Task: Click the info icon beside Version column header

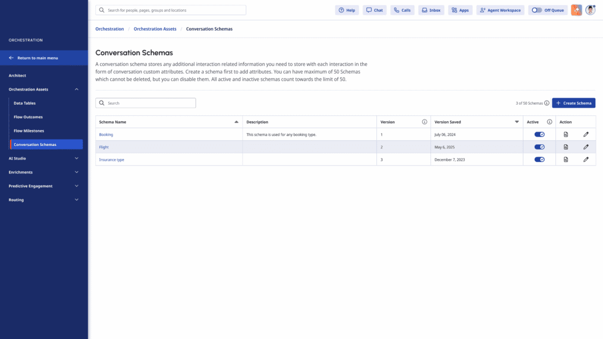Action: click(425, 122)
